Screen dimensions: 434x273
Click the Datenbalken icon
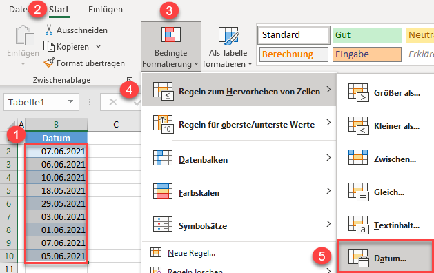point(163,158)
